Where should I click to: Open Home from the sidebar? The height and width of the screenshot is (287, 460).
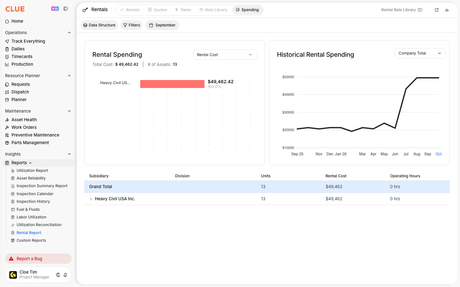coord(17,21)
